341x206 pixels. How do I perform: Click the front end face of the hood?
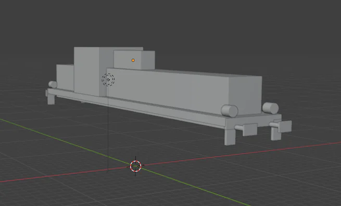point(245,95)
